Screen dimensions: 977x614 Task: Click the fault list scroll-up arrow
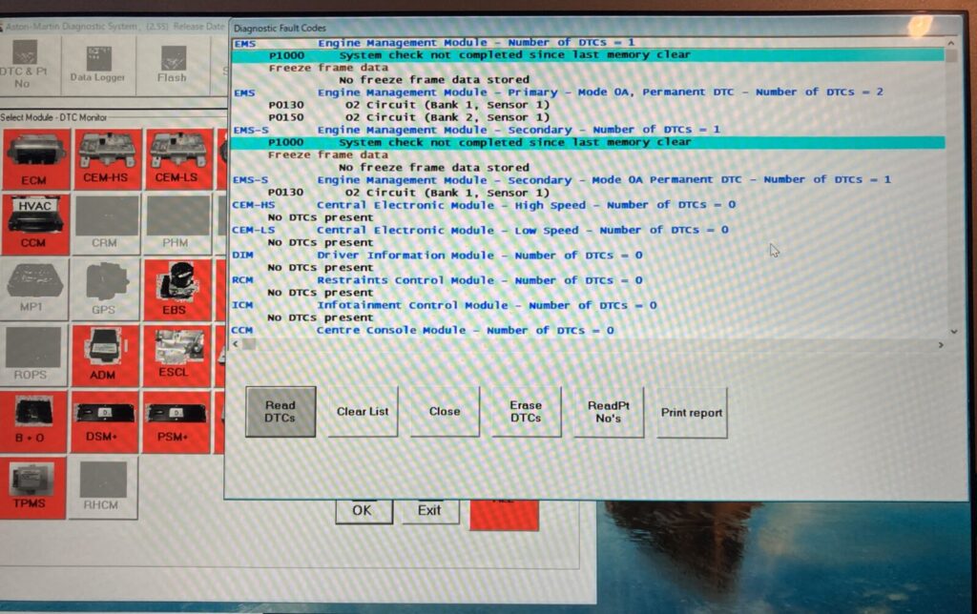(950, 43)
